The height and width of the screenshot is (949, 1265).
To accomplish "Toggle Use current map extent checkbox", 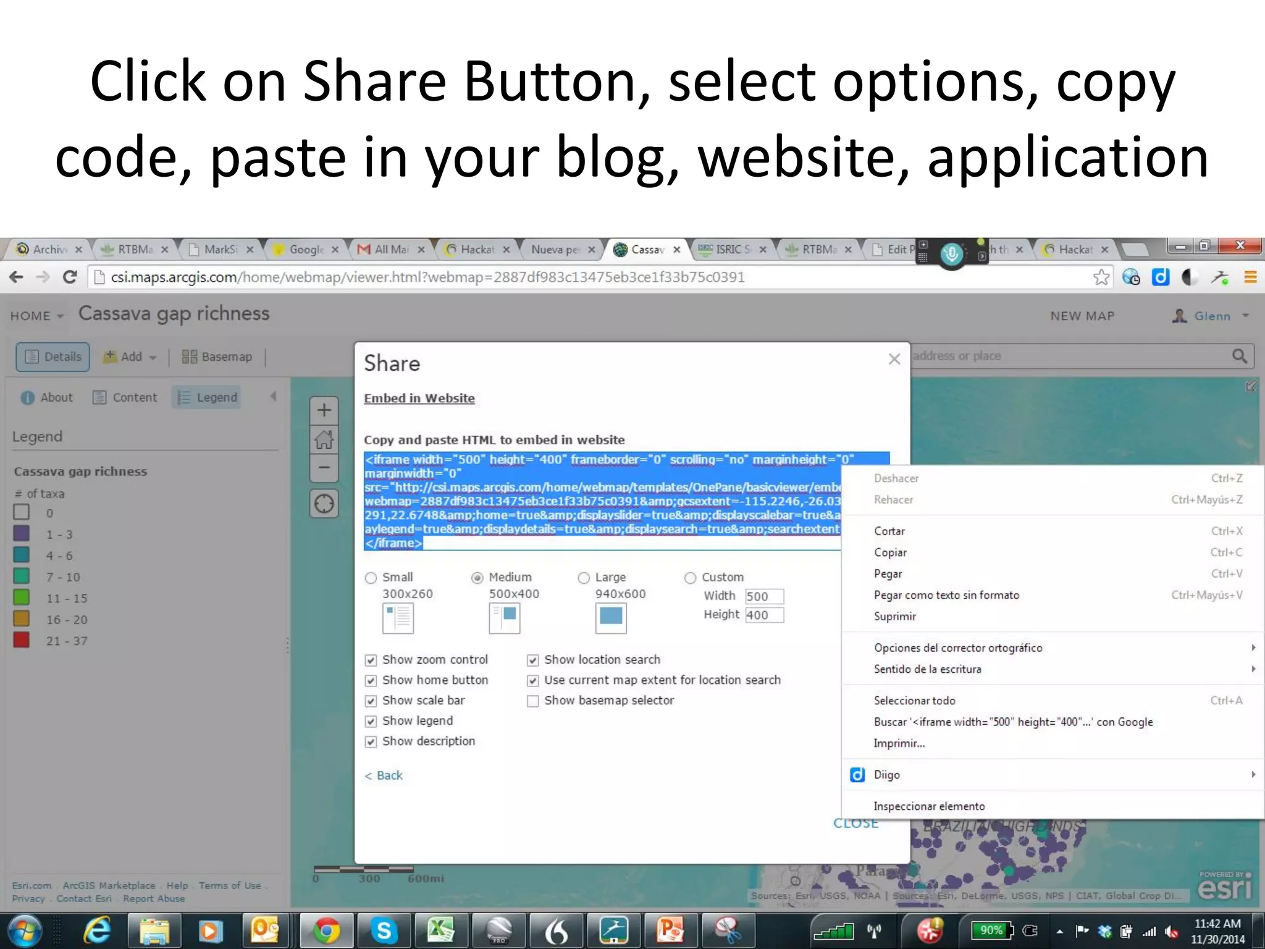I will point(532,680).
